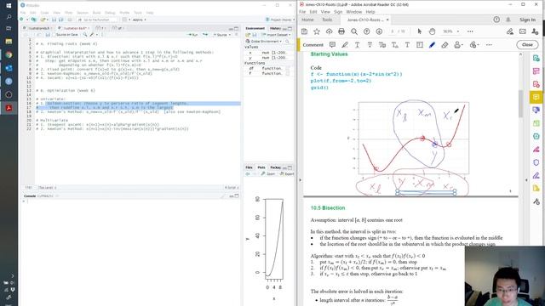Click the Go to file/function field

click(x=96, y=20)
